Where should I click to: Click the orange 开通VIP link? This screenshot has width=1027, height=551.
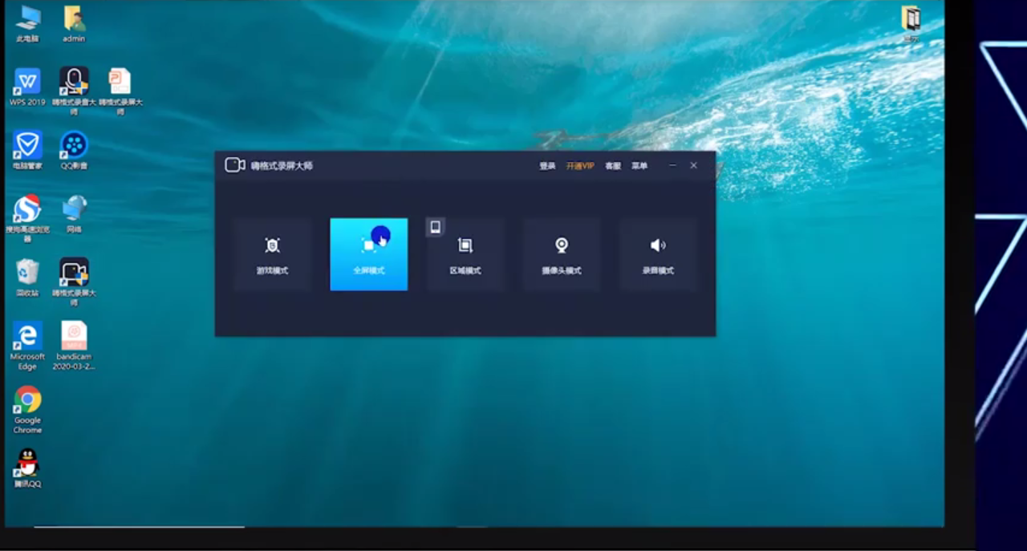click(580, 166)
